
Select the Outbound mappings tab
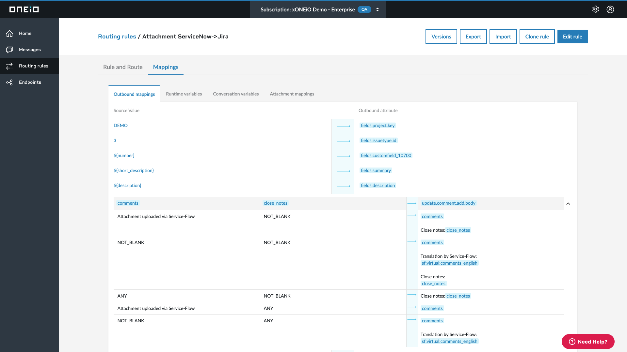pyautogui.click(x=134, y=94)
